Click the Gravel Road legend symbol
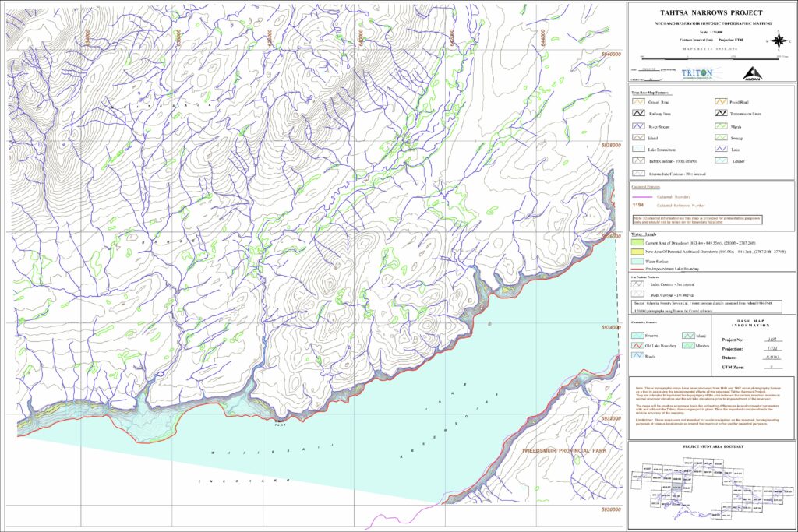The height and width of the screenshot is (532, 798). (x=637, y=101)
